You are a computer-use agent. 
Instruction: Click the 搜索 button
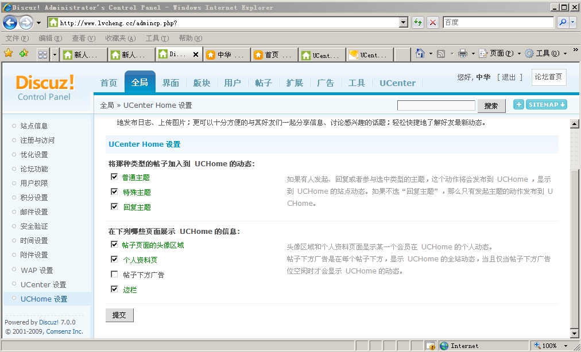pyautogui.click(x=491, y=106)
